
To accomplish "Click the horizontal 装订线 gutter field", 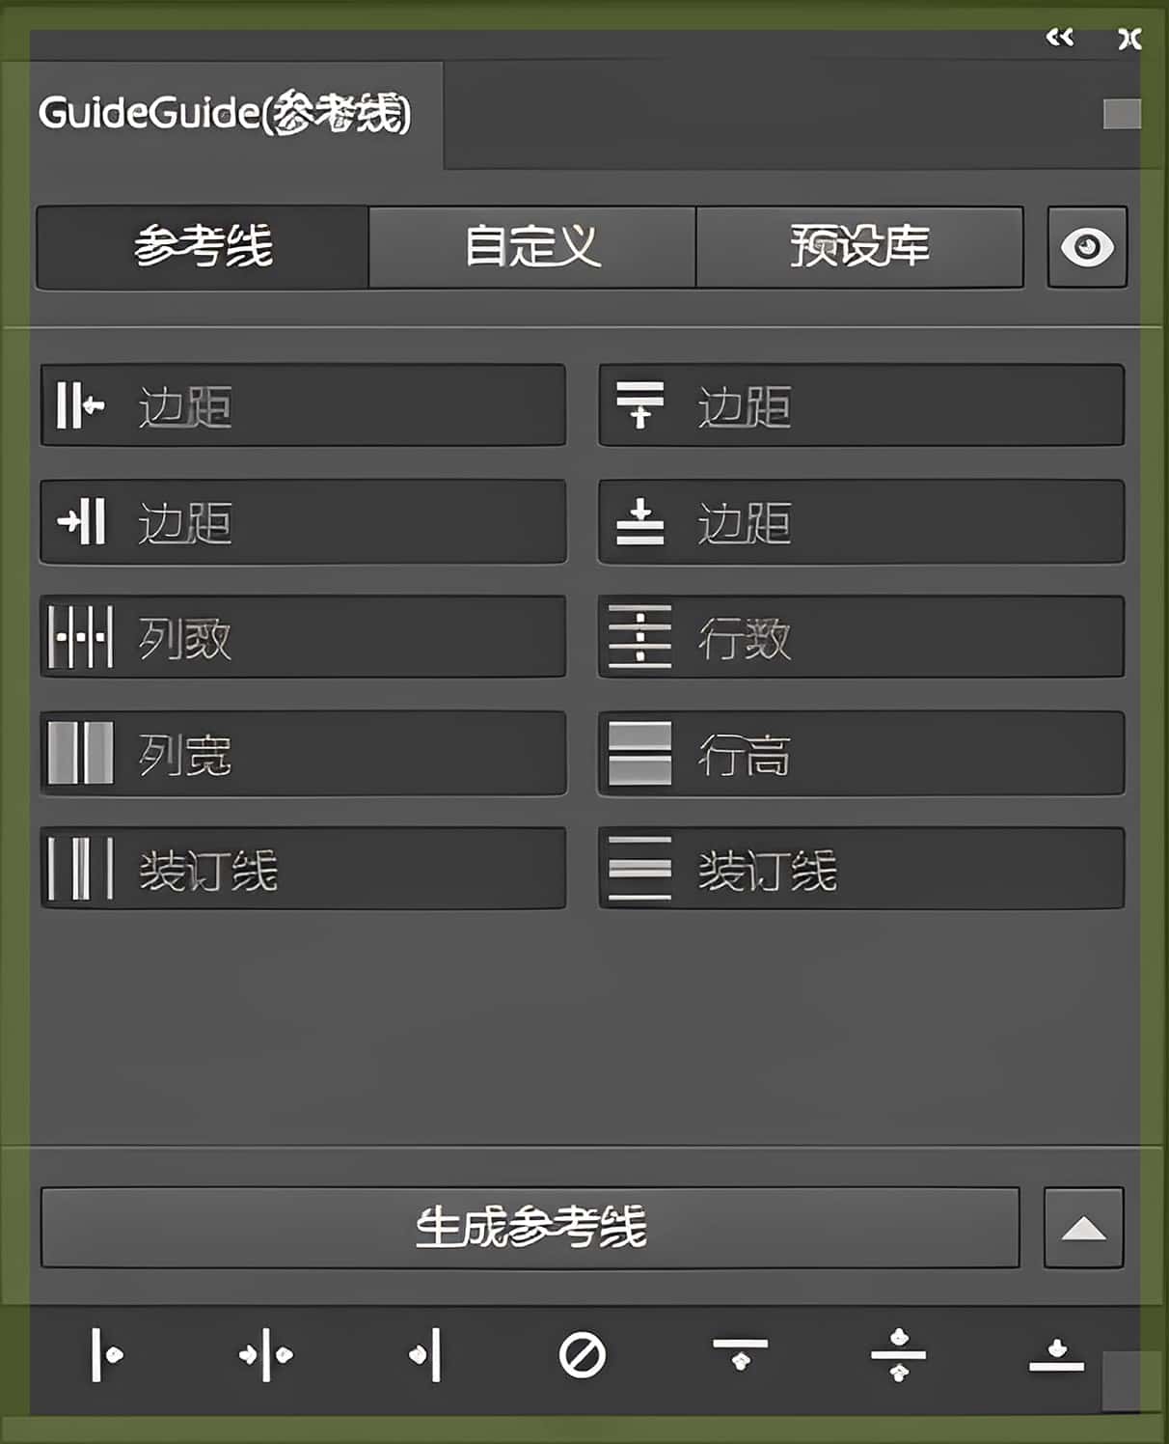I will click(x=861, y=869).
